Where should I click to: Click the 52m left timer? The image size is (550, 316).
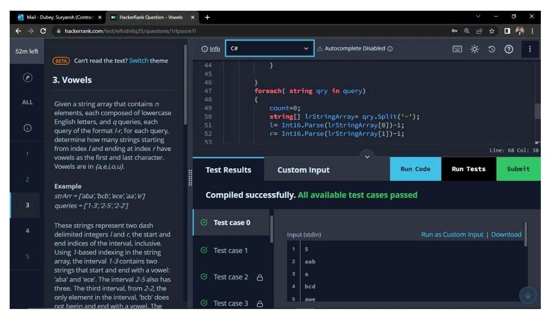(26, 51)
